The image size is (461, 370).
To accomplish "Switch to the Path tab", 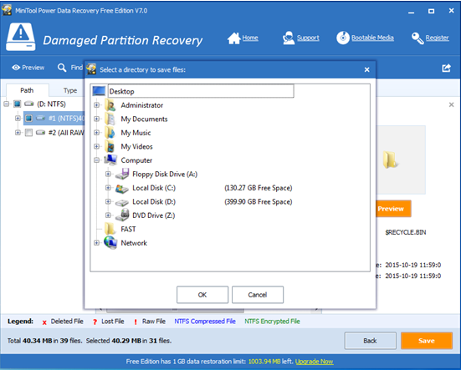I will pos(27,90).
